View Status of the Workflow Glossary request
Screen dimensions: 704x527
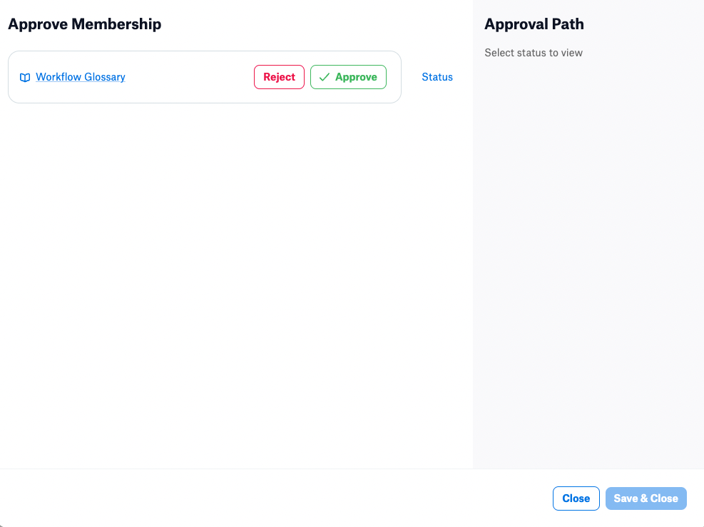tap(437, 77)
